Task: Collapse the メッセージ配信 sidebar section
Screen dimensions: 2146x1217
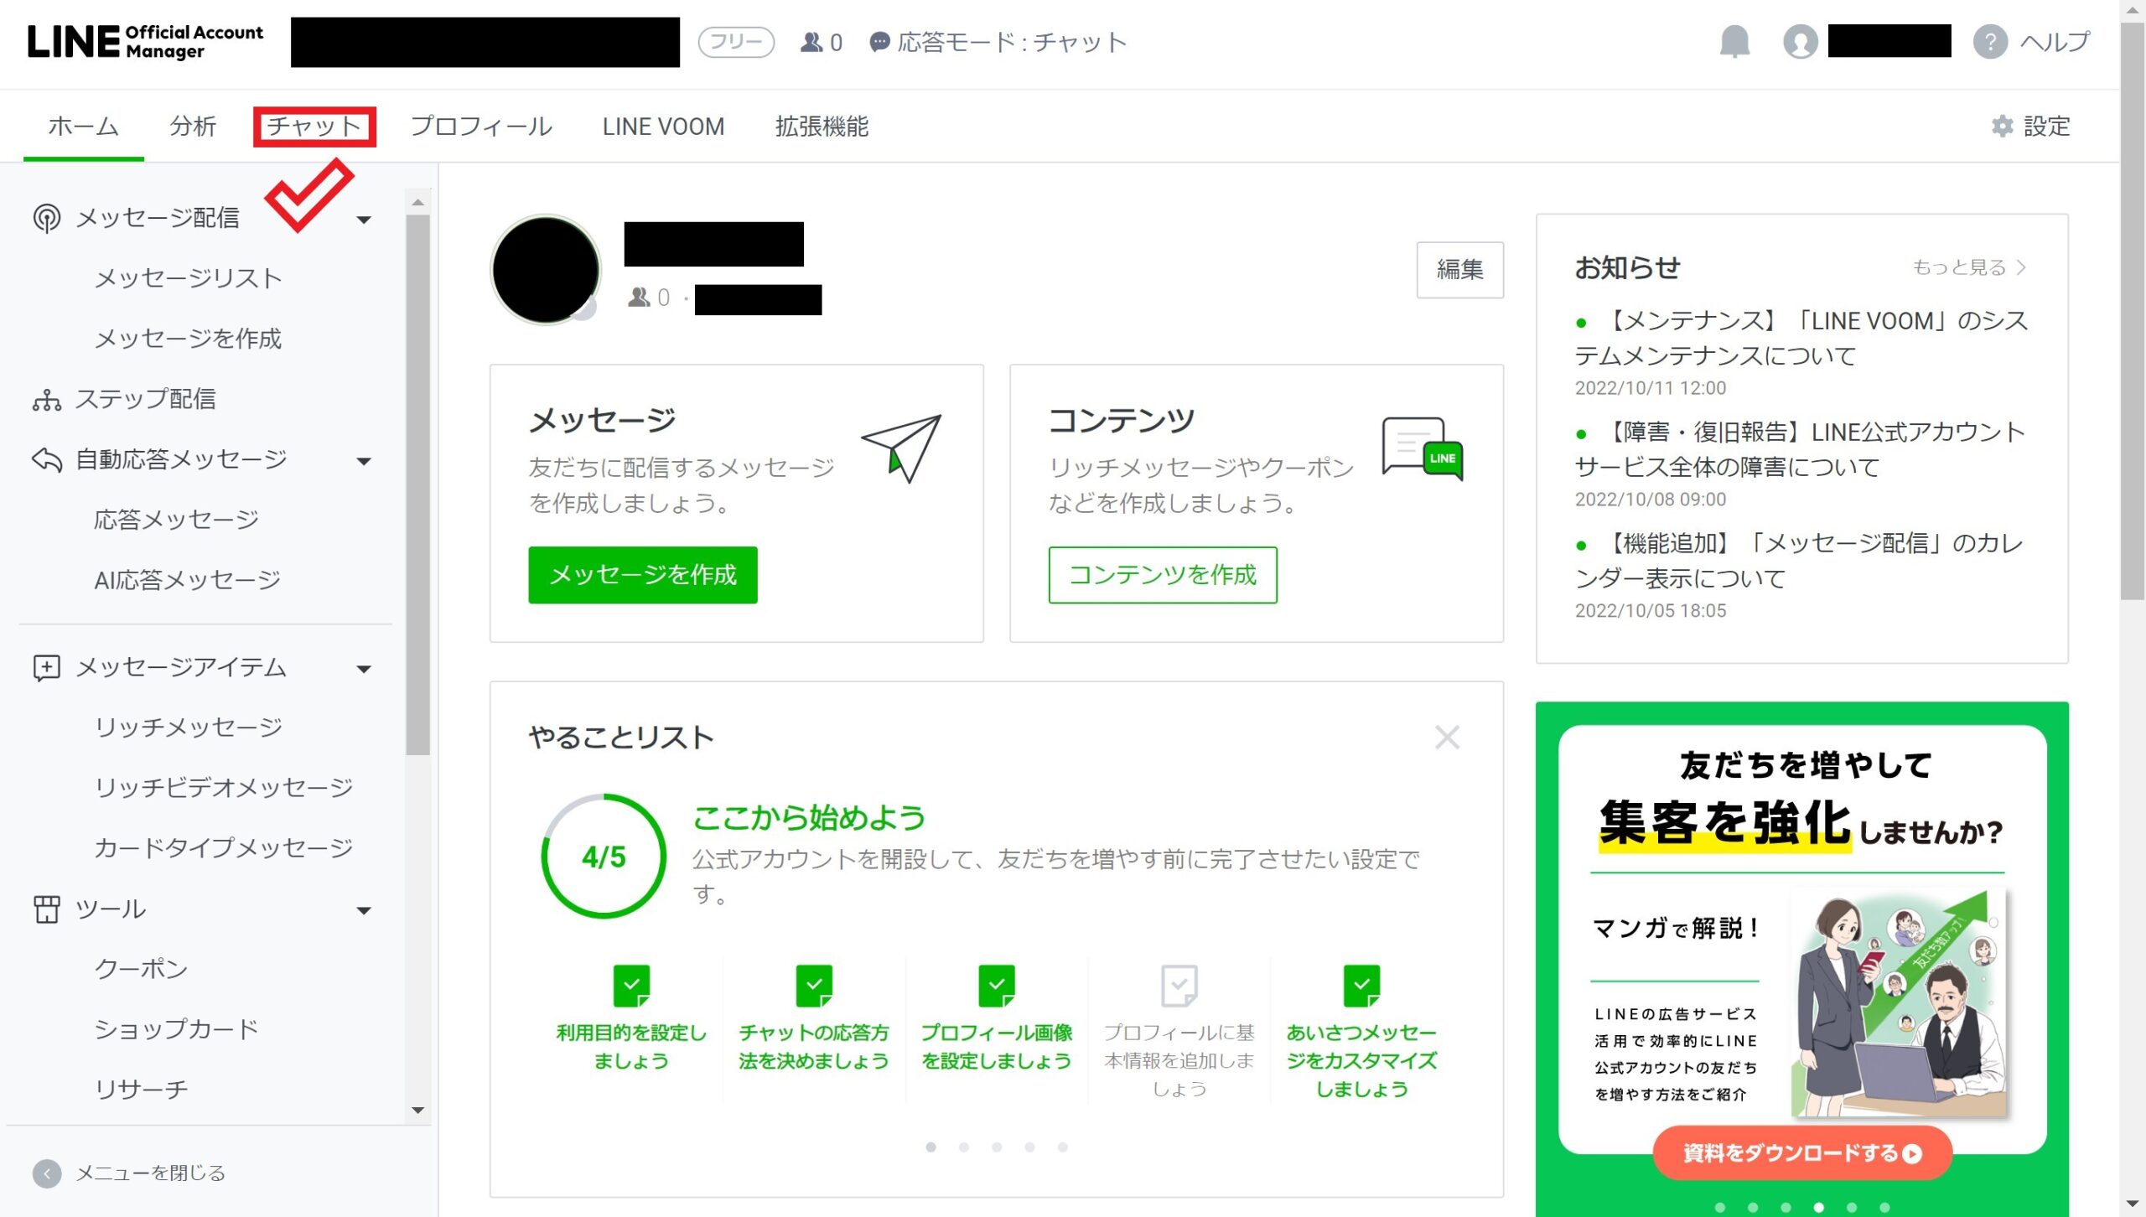Action: pyautogui.click(x=364, y=220)
